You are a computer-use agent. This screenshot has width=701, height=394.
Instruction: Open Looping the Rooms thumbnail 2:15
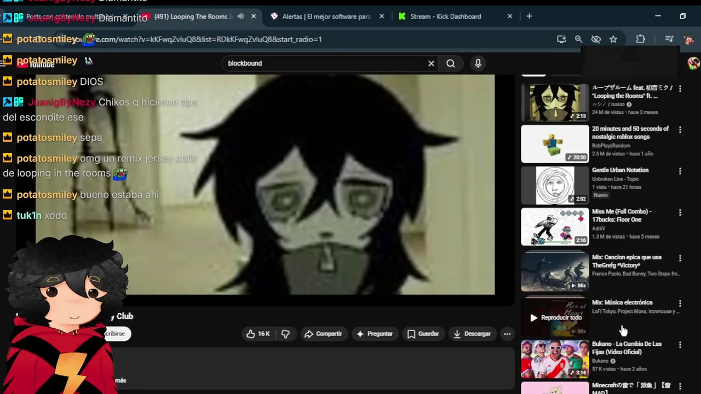555,102
